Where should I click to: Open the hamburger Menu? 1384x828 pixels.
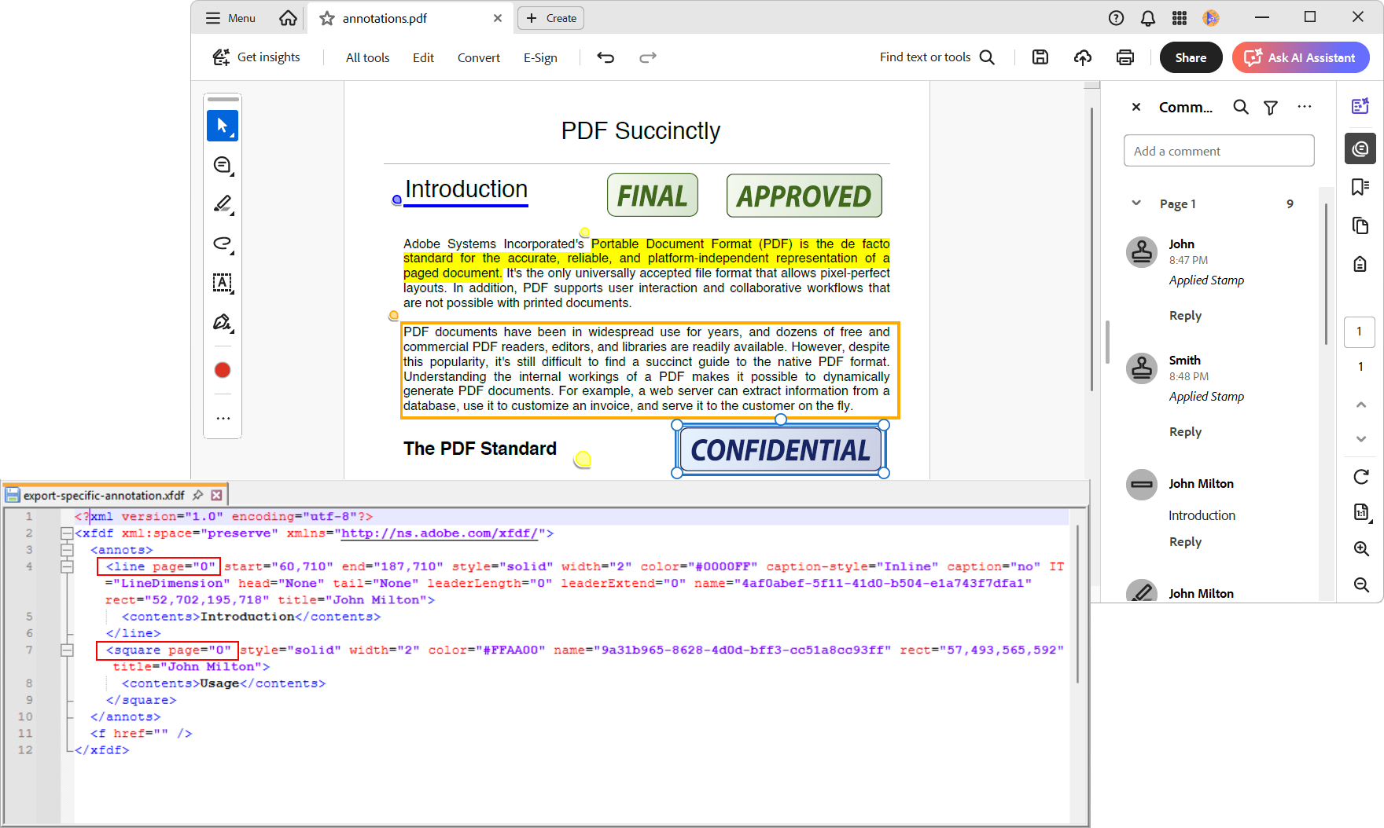pyautogui.click(x=229, y=17)
